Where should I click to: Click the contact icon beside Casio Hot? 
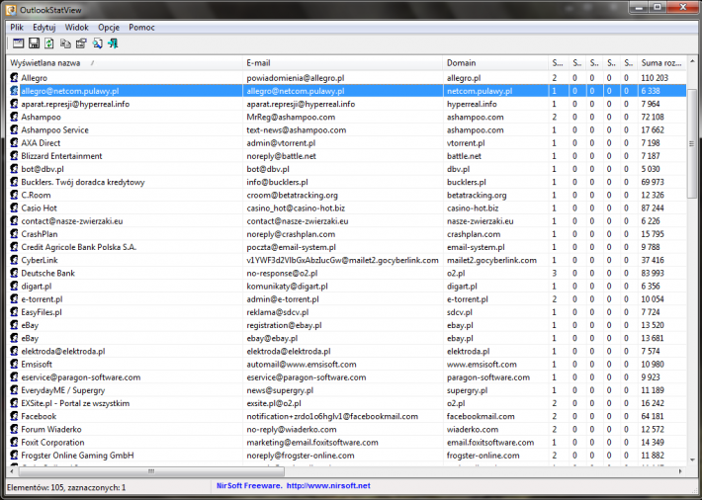point(14,208)
